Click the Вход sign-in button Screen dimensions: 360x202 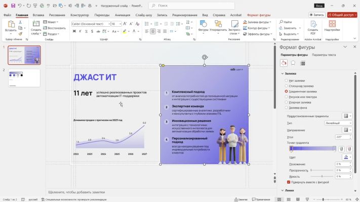point(319,6)
